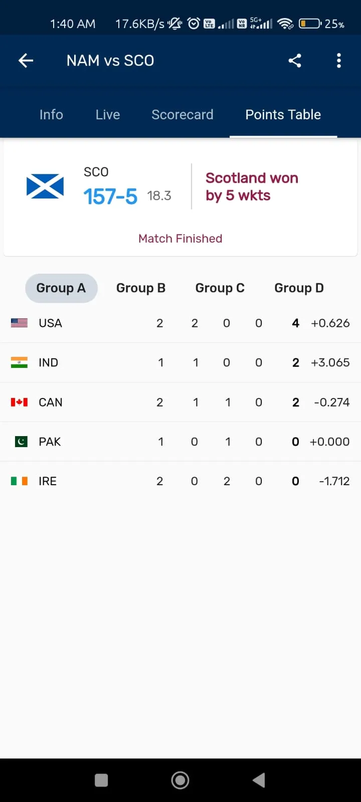Show Group B standings
The height and width of the screenshot is (802, 361).
click(141, 288)
